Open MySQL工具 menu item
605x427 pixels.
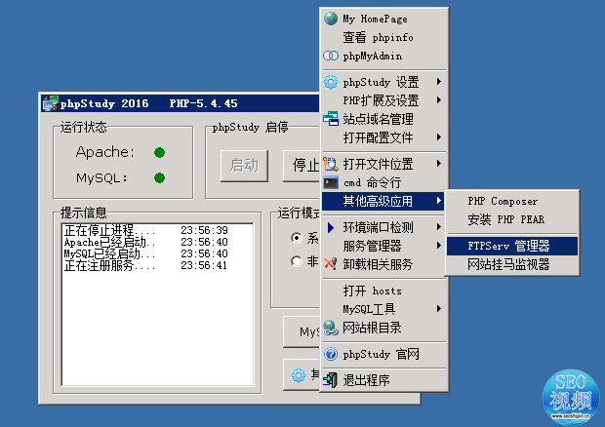tap(383, 309)
